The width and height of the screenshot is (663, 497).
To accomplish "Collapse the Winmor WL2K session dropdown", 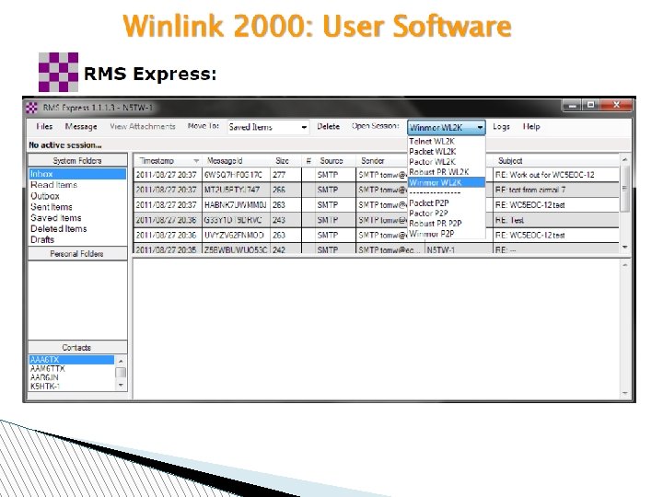I will (480, 127).
